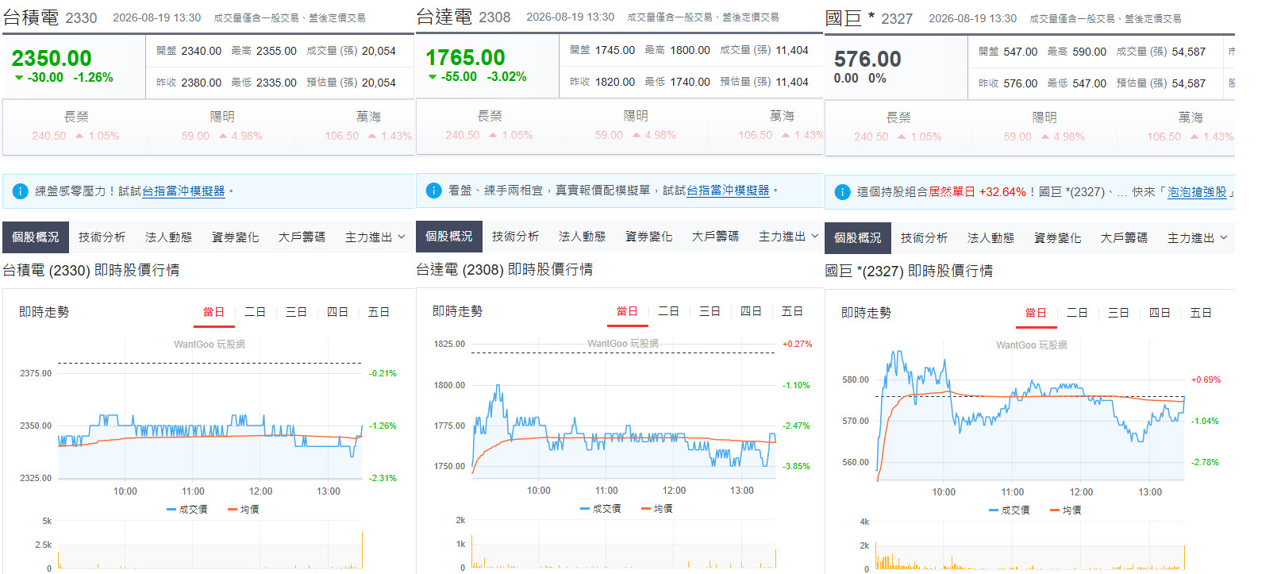Toggle the 均價 legend in 台達電 chart
Viewport: 1277px width, 574px height.
pos(657,509)
